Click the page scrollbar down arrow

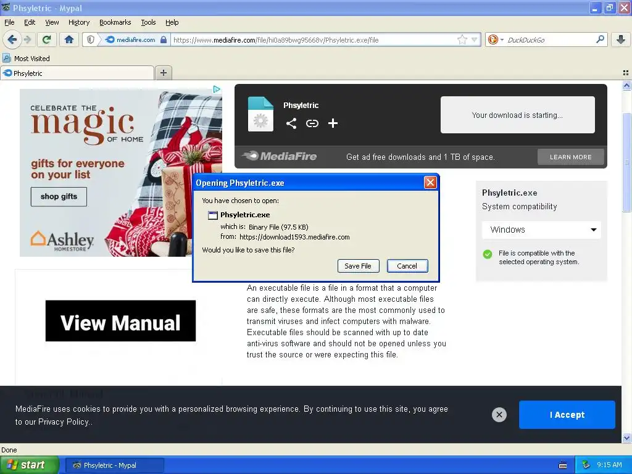click(626, 438)
